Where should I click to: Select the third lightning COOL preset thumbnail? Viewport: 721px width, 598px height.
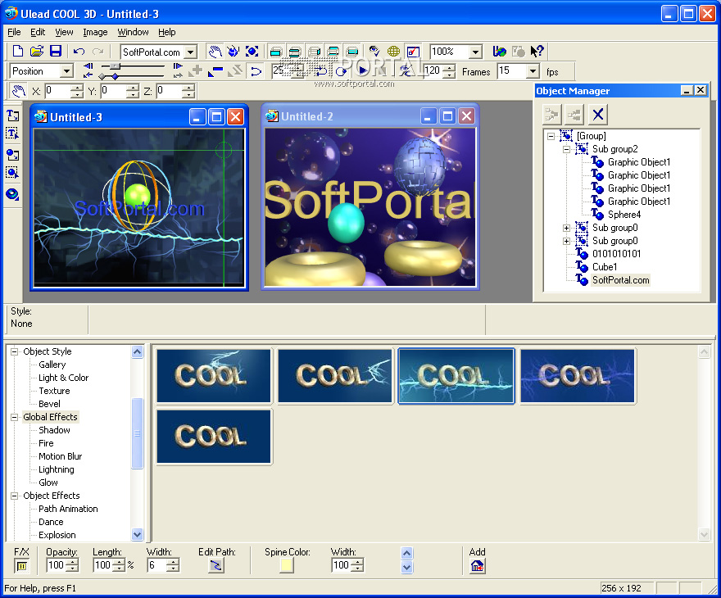(x=456, y=376)
